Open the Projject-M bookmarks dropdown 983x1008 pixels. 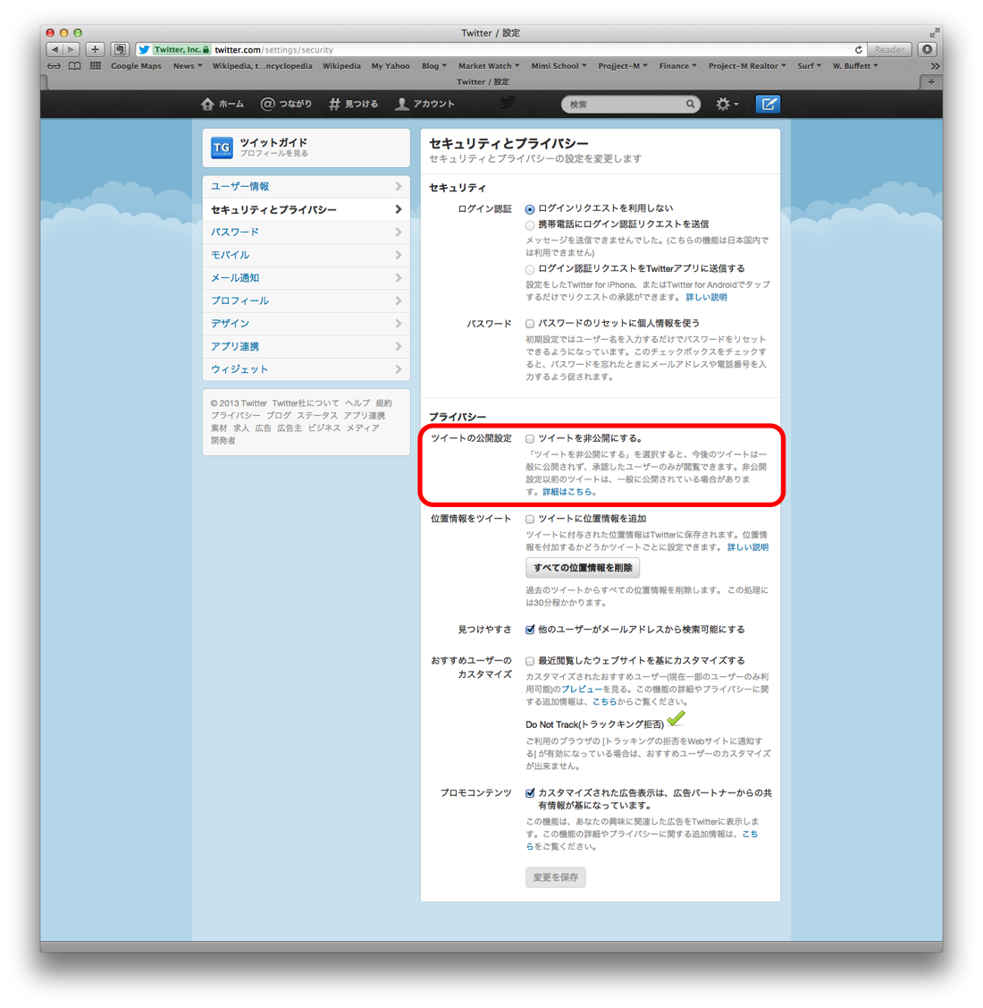pyautogui.click(x=623, y=65)
